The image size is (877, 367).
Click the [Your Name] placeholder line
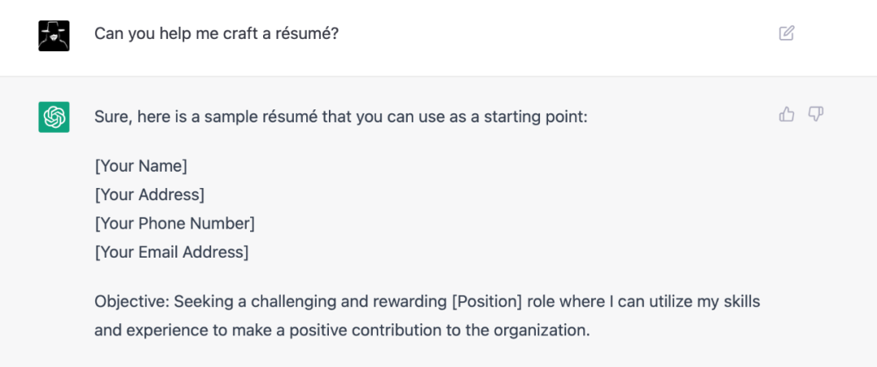pos(140,166)
